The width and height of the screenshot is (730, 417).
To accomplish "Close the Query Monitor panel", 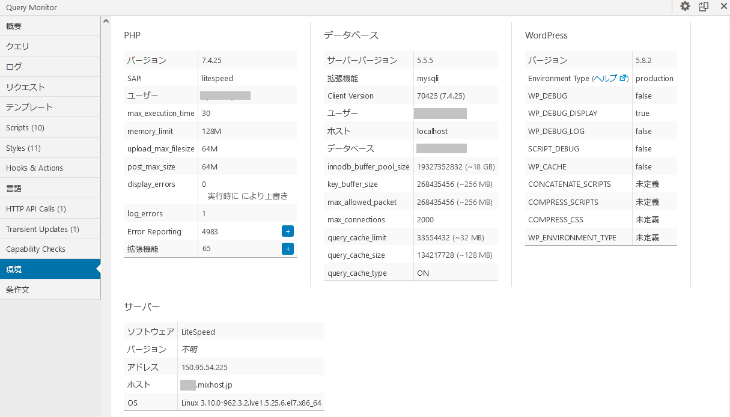I will [x=723, y=7].
